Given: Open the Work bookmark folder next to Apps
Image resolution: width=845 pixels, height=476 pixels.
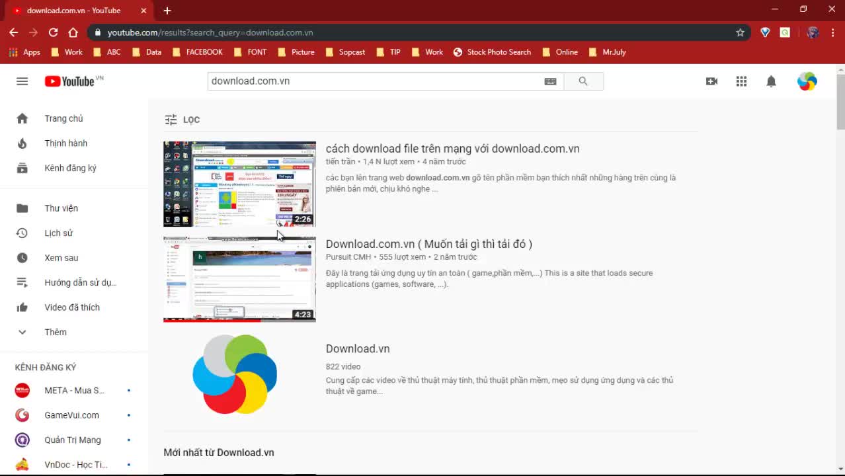Looking at the screenshot, I should [67, 52].
